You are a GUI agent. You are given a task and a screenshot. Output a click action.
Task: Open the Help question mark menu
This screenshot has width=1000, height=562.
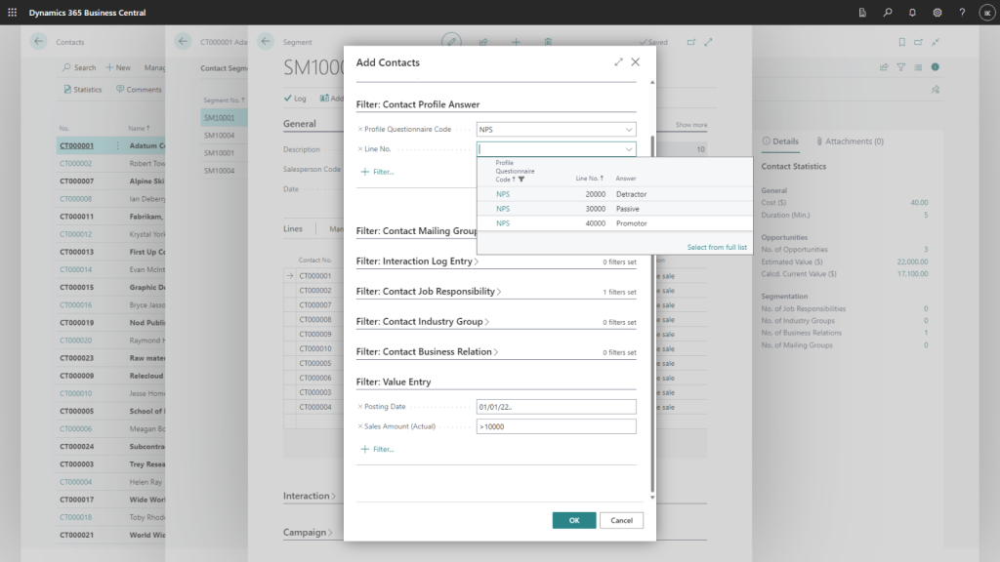(x=962, y=12)
